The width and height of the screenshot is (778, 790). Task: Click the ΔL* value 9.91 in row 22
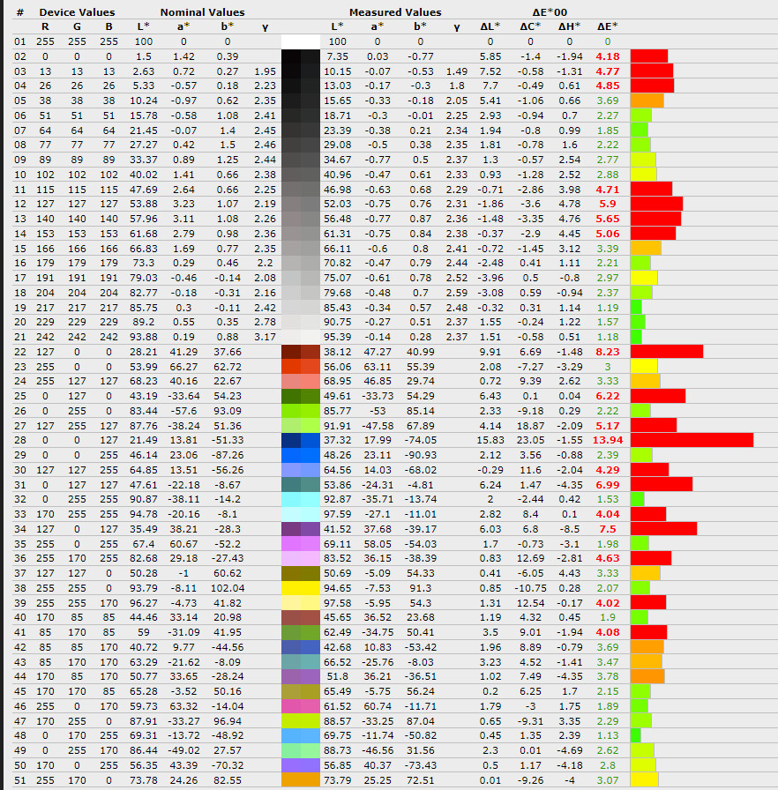click(490, 352)
